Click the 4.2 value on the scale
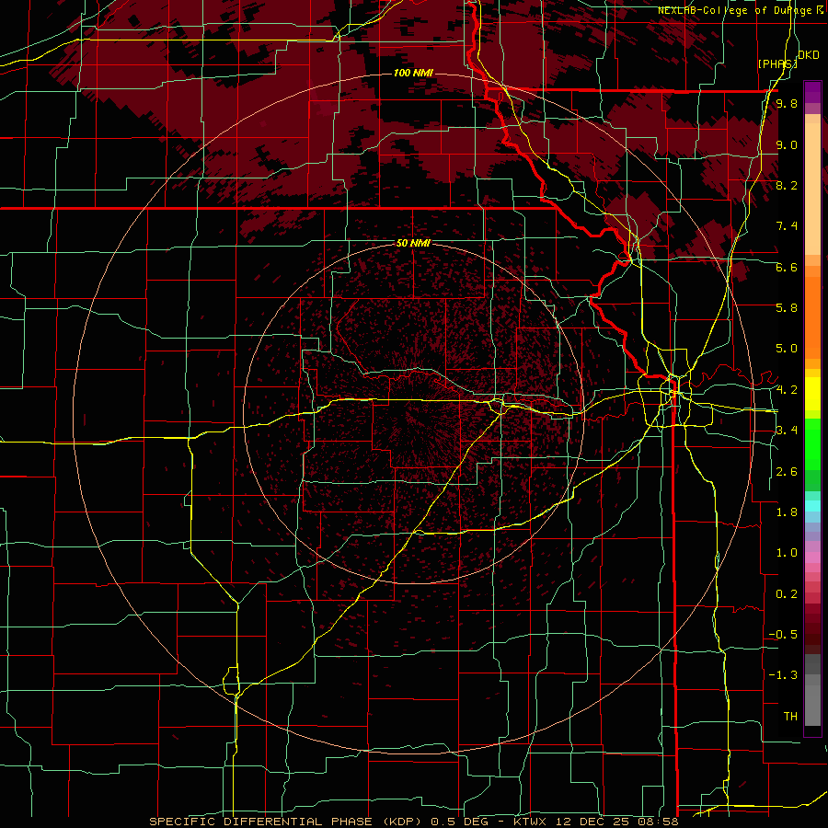The image size is (828, 828). [x=787, y=390]
